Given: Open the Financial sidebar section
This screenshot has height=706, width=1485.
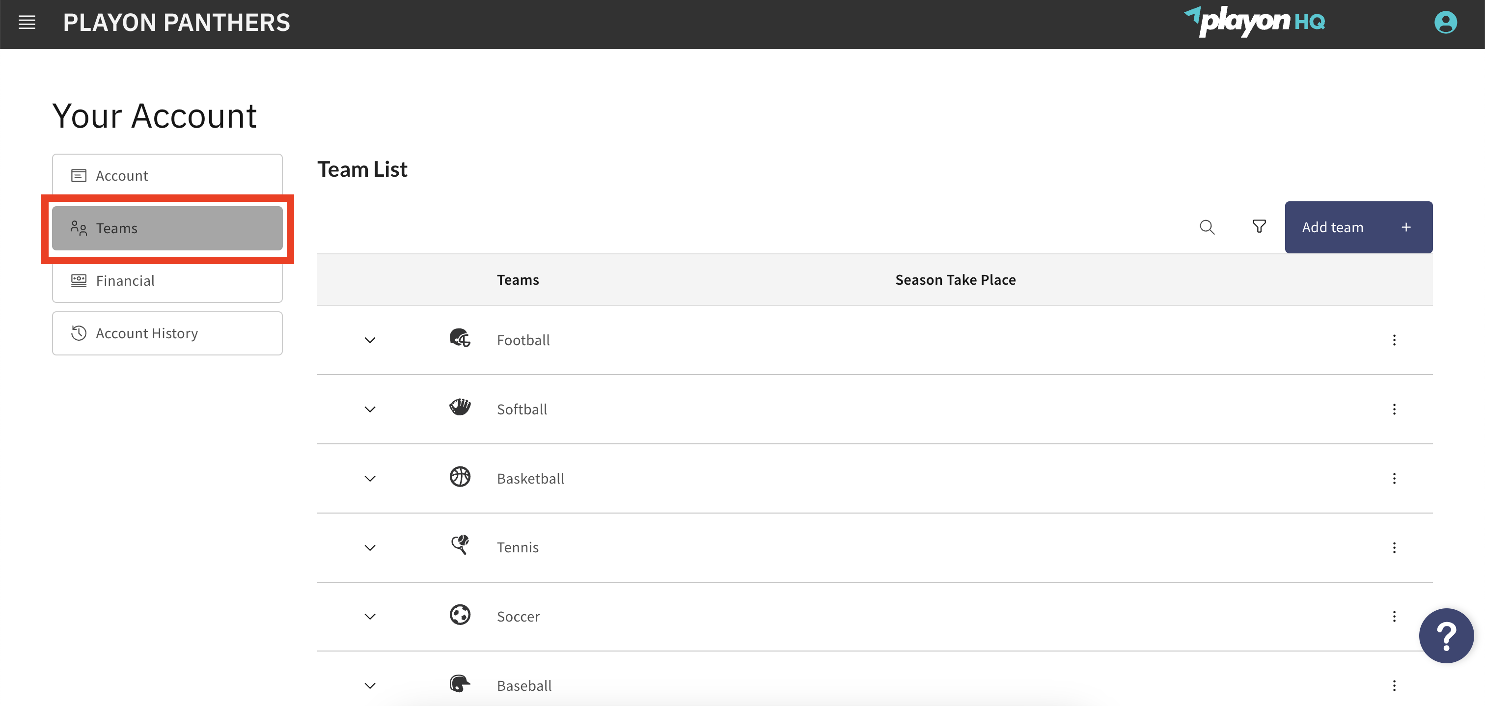Looking at the screenshot, I should pos(167,281).
